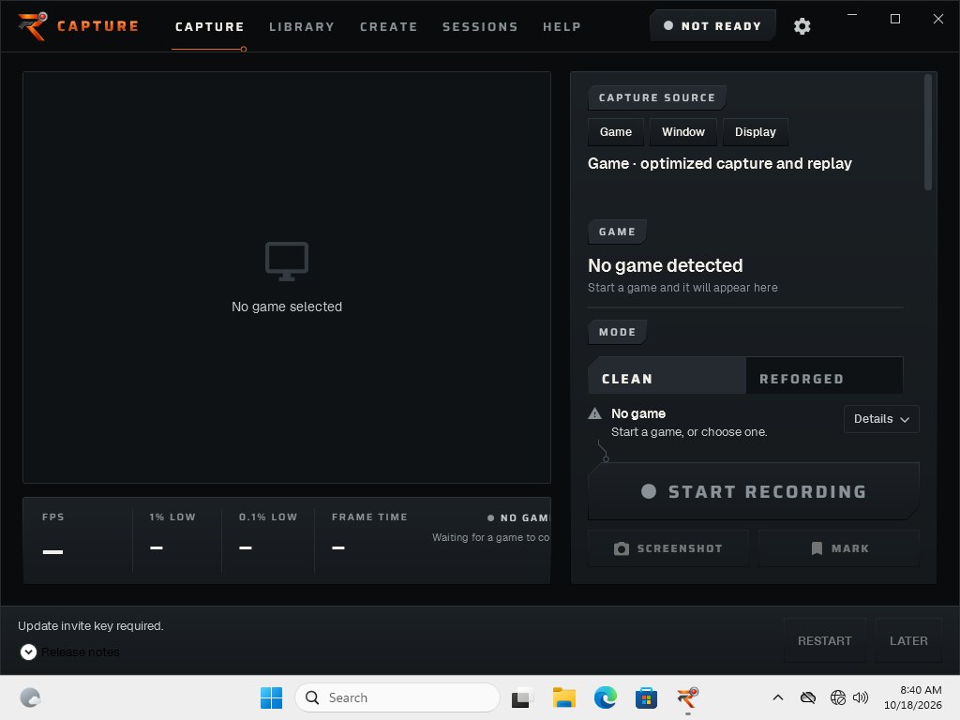Viewport: 960px width, 720px height.
Task: Switch to the Library tab
Action: click(302, 27)
